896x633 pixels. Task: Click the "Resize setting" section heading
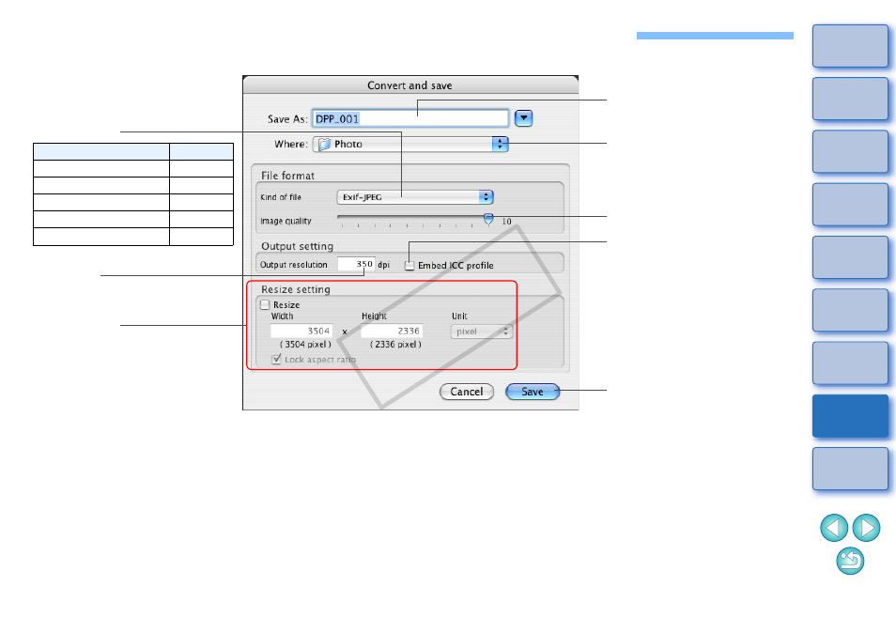pos(296,289)
